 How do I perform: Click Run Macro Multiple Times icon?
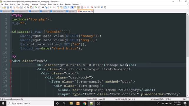(x=102, y=7)
